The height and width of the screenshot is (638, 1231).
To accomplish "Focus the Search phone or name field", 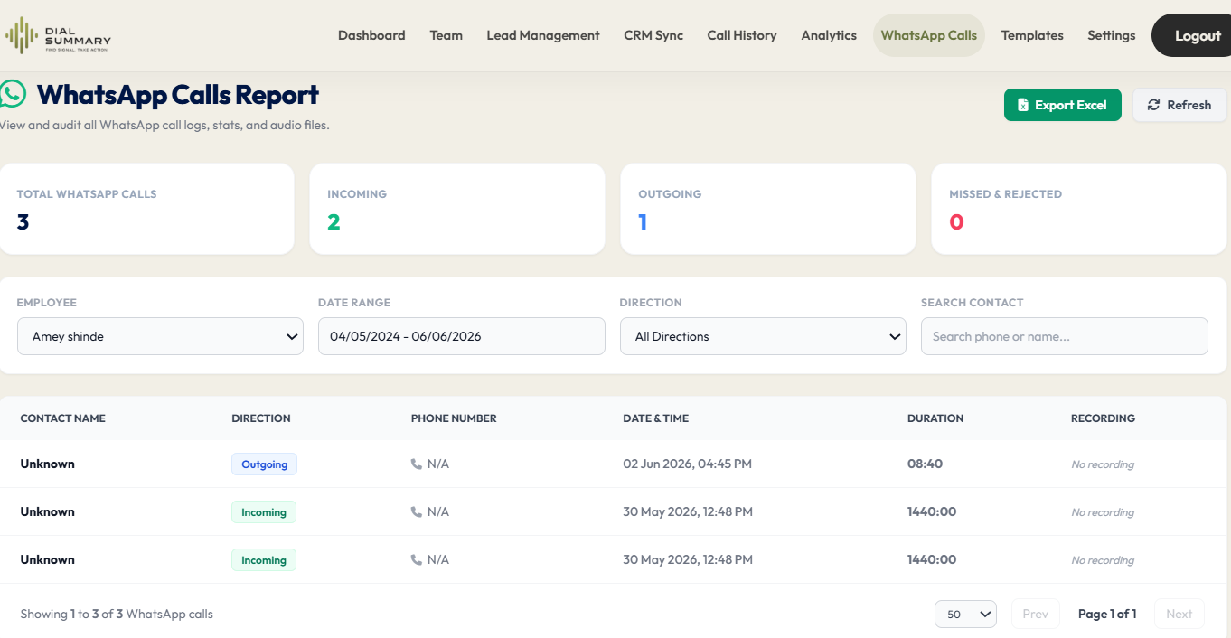I will tap(1065, 336).
